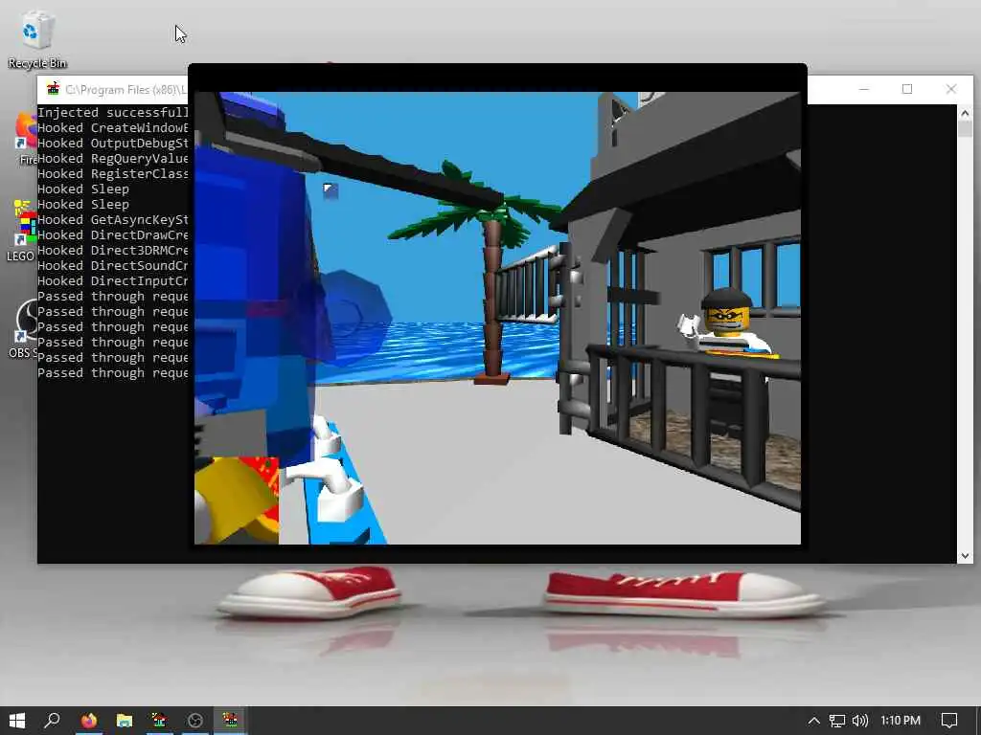
Task: Open the Action Center notifications icon
Action: tap(949, 721)
